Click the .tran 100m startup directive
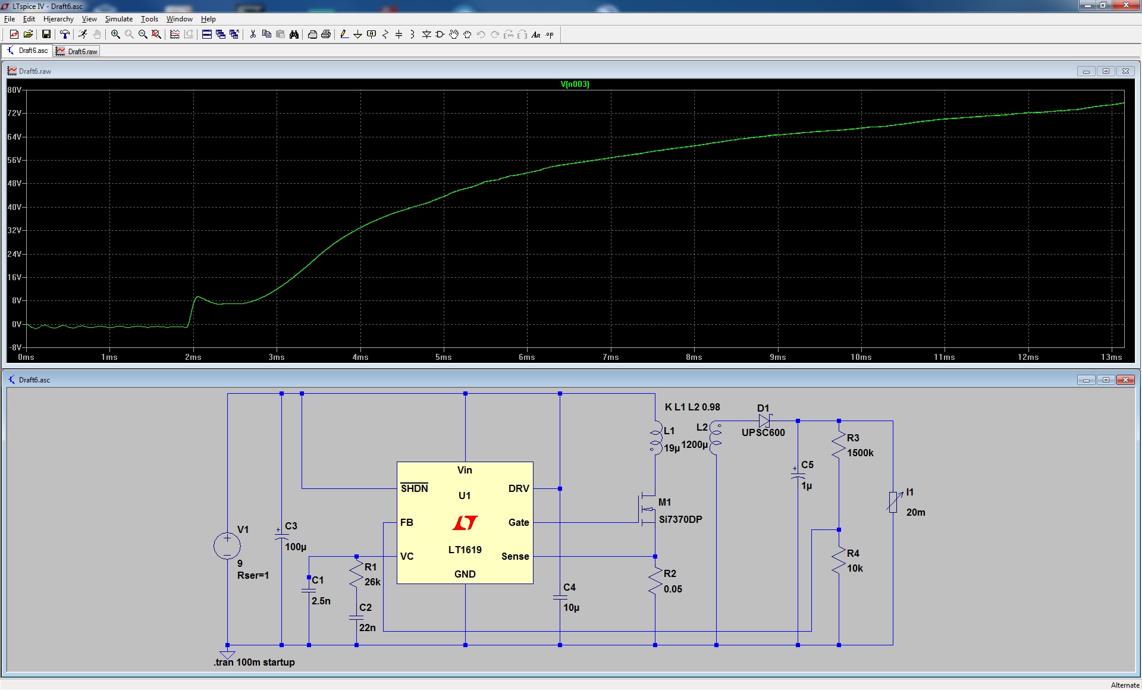This screenshot has height=690, width=1142. [x=254, y=662]
